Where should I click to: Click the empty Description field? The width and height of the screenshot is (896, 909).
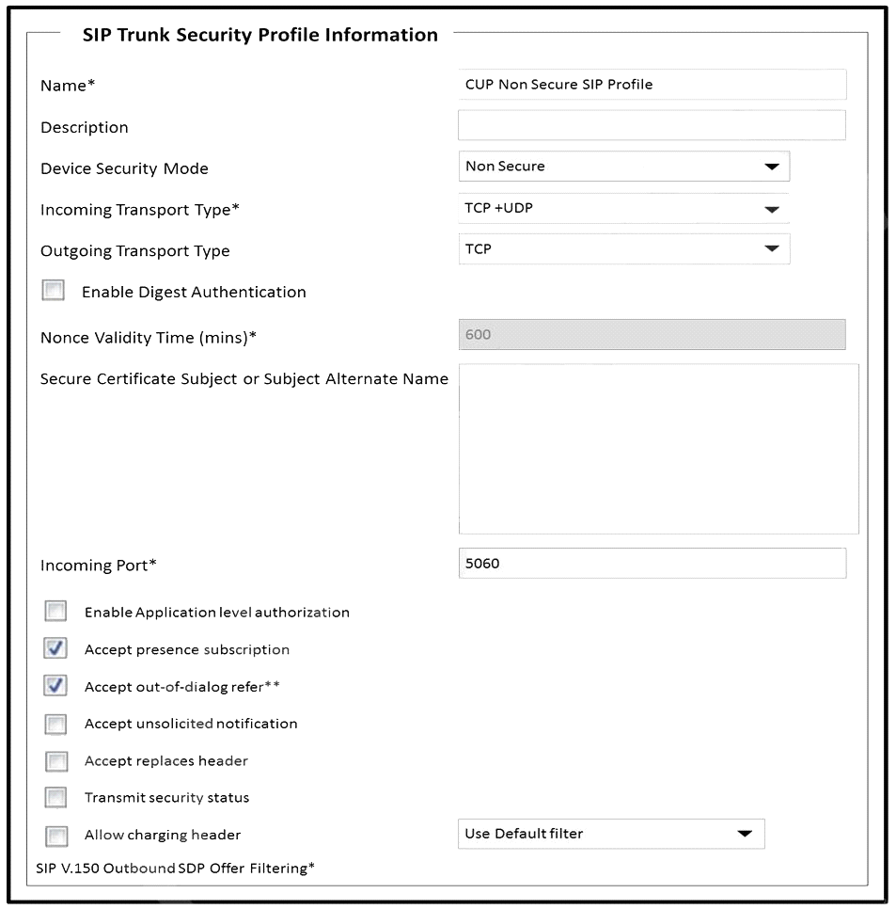point(652,125)
